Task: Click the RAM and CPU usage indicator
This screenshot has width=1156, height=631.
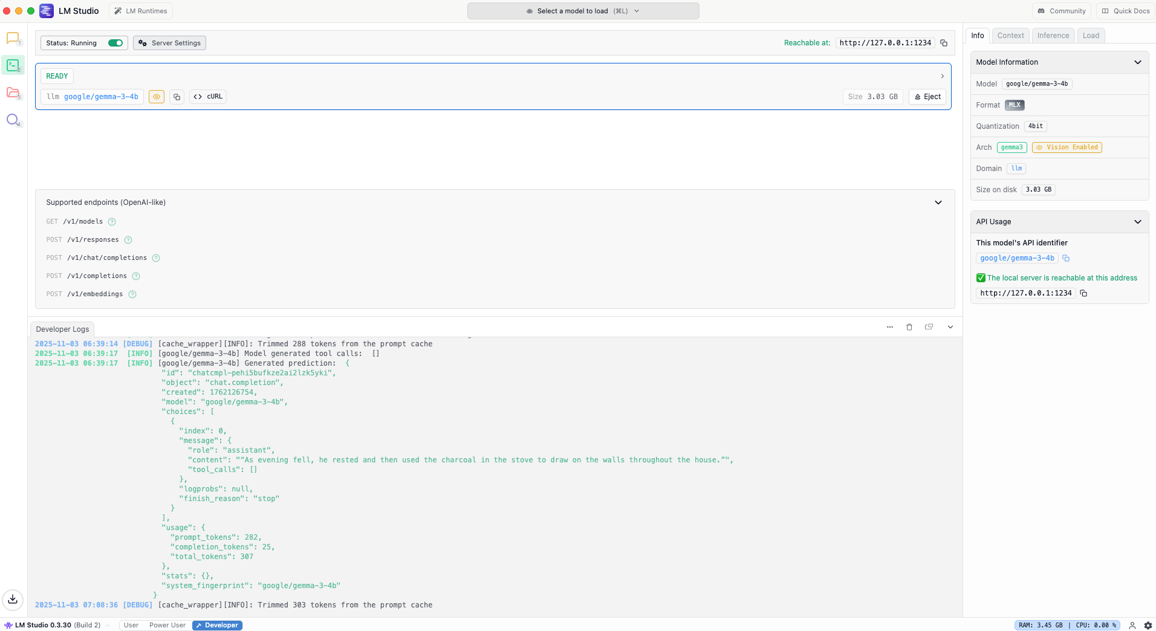Action: click(1067, 626)
